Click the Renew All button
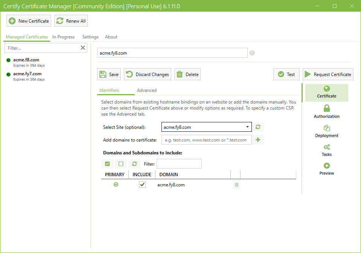361x253 pixels. pos(71,21)
